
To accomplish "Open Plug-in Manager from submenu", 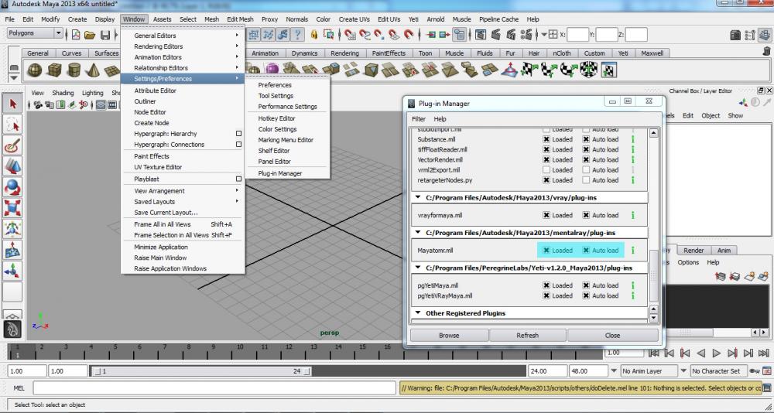I will 287,173.
